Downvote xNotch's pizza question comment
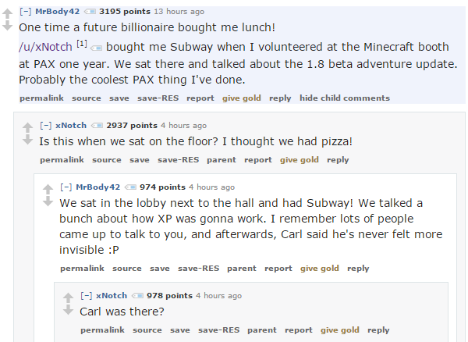The width and height of the screenshot is (468, 342). [x=27, y=139]
